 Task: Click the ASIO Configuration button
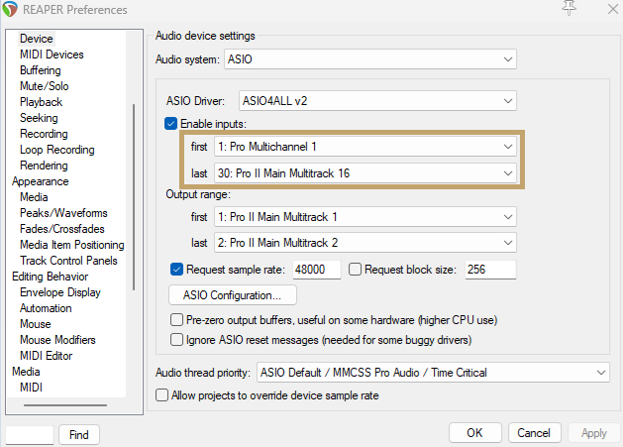point(233,295)
